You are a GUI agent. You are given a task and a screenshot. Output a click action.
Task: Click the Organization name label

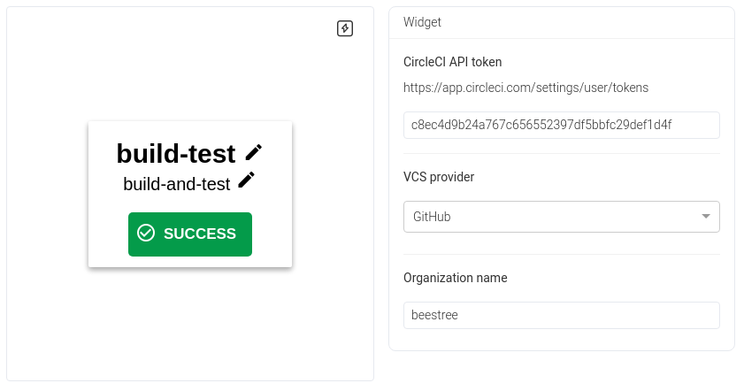455,278
